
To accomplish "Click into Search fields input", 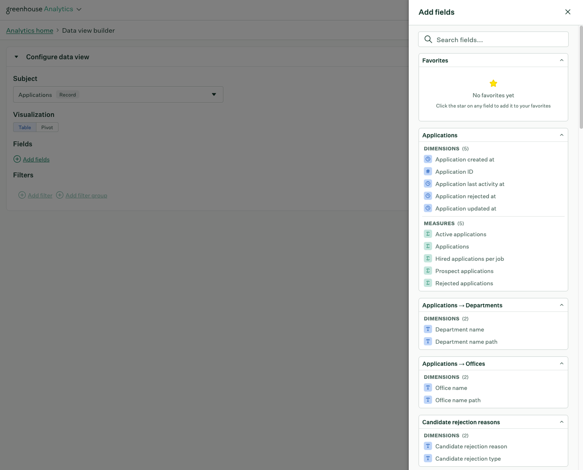I will pos(493,39).
